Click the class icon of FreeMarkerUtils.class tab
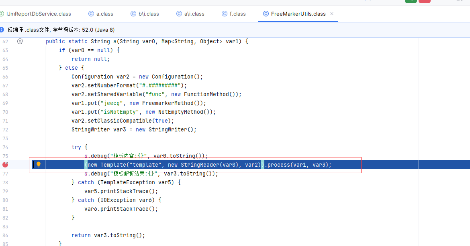The image size is (470, 246). 266,14
